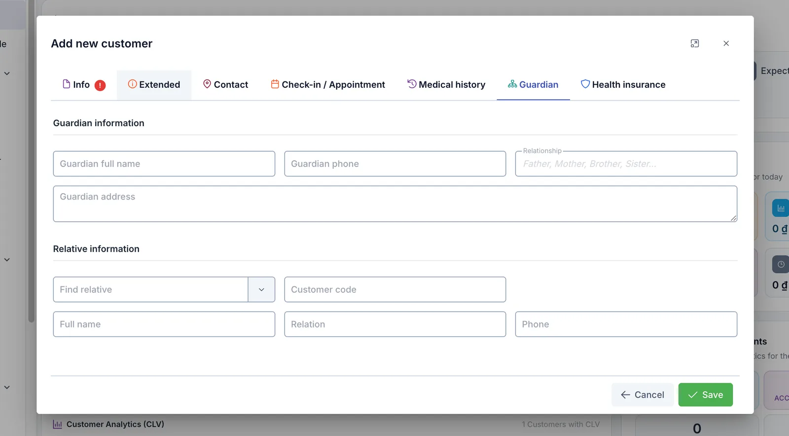
Task: Click the Relationship input field
Action: click(626, 164)
